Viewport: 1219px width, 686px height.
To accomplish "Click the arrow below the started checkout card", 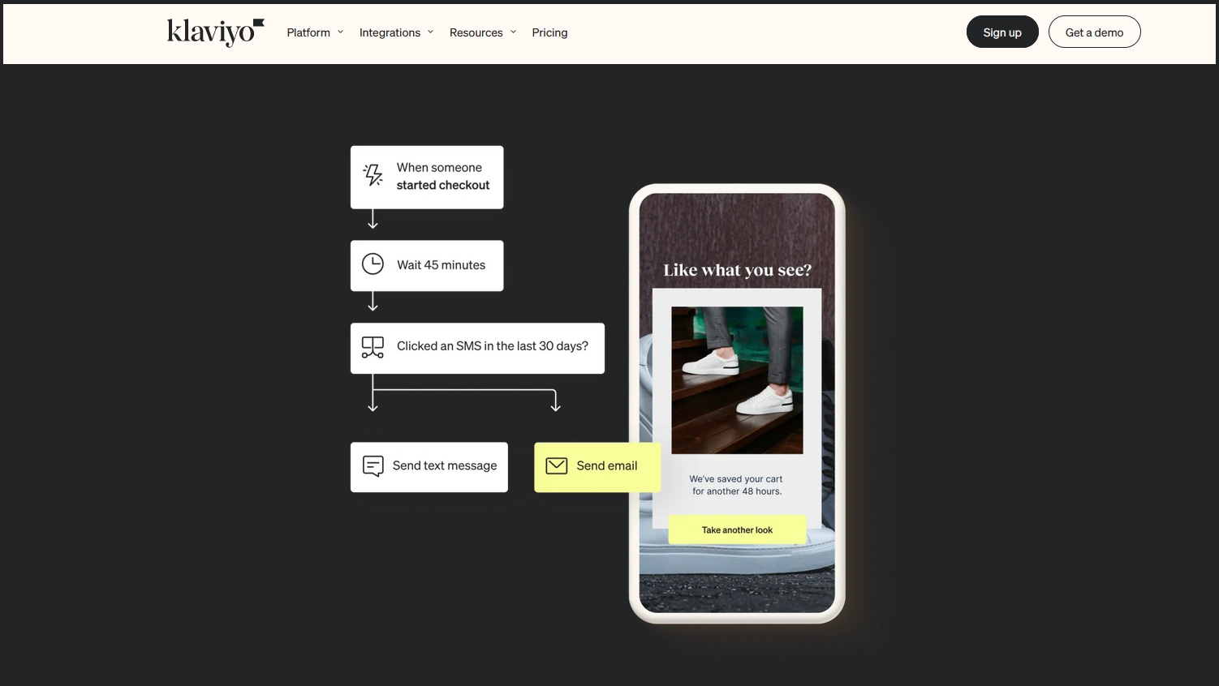I will tap(373, 220).
